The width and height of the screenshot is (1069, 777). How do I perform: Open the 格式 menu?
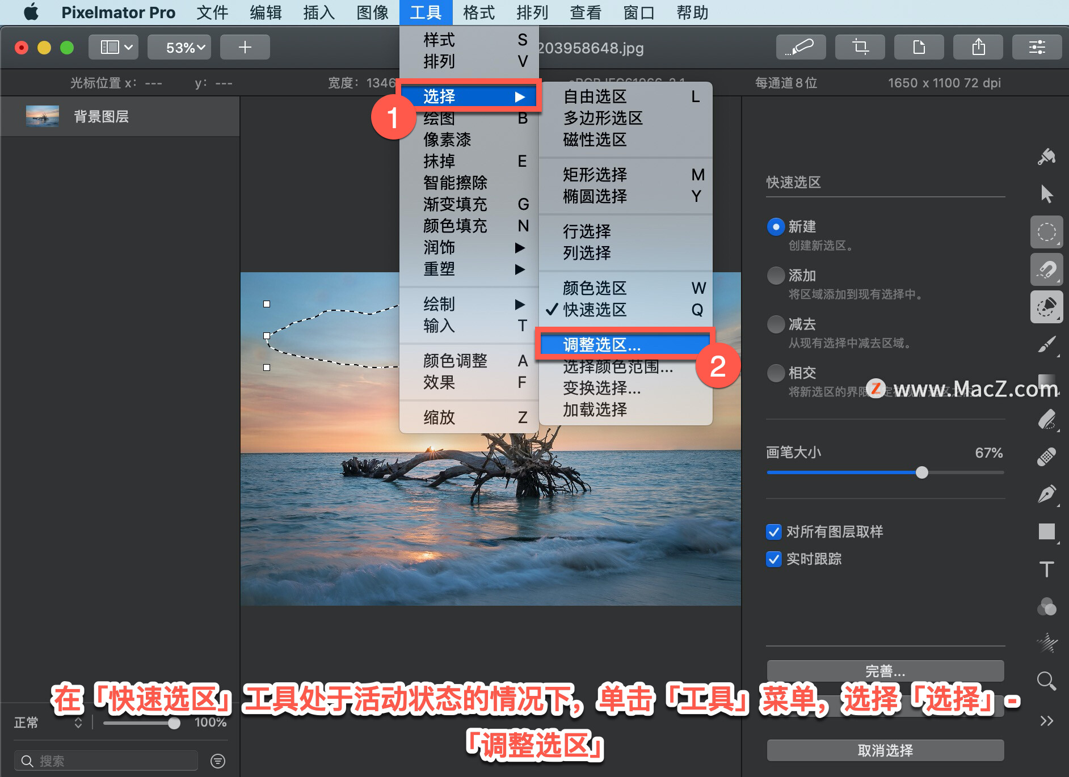479,12
